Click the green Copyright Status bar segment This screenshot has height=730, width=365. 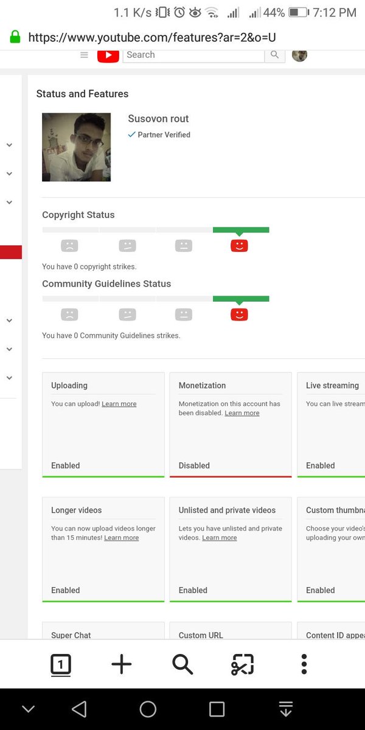coord(241,230)
